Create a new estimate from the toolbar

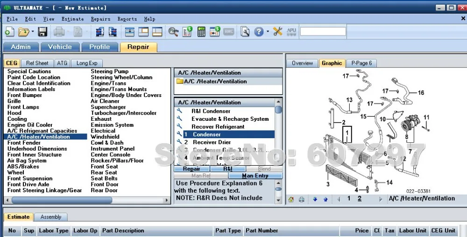9,32
